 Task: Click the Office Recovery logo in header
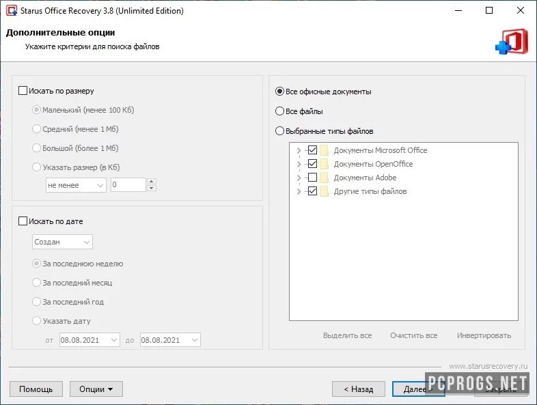(512, 42)
